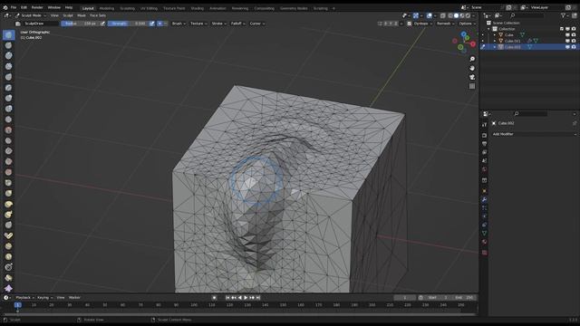
Task: Switch to the UV Editing workspace tab
Action: click(x=149, y=8)
